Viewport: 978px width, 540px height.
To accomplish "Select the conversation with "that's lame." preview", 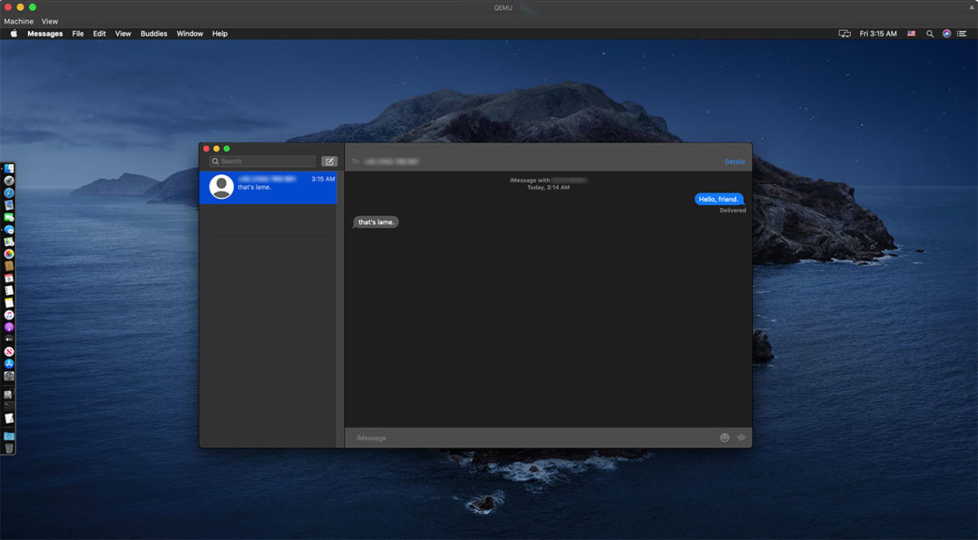I will pyautogui.click(x=269, y=187).
